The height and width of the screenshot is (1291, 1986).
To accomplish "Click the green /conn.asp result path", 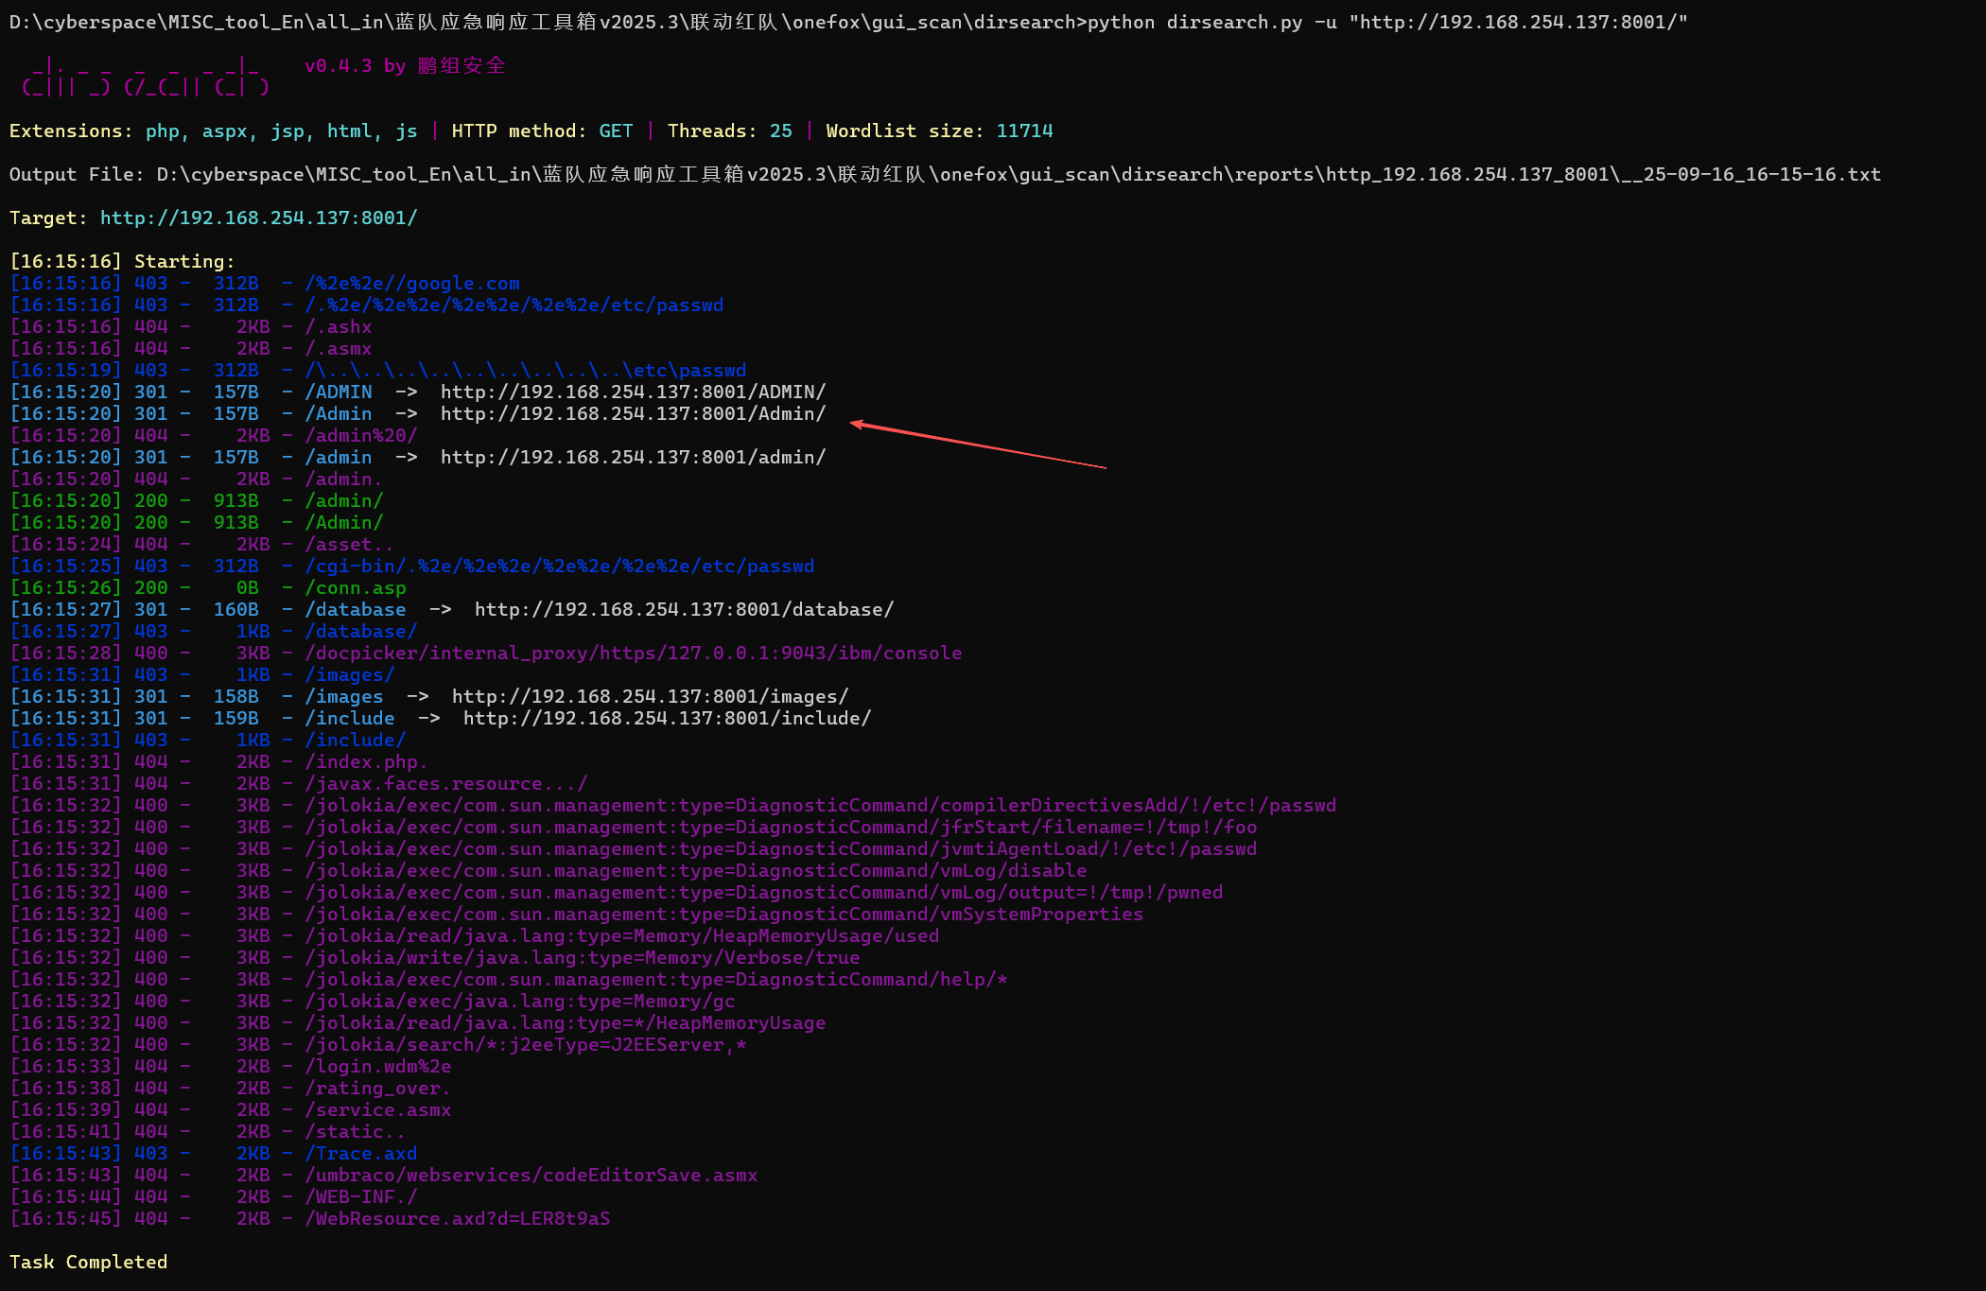I will 356,587.
